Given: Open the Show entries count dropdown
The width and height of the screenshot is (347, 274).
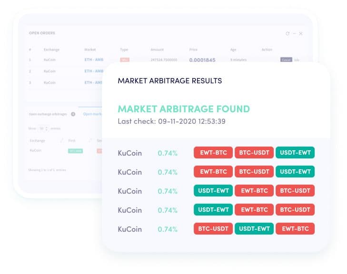Looking at the screenshot, I should (x=43, y=128).
